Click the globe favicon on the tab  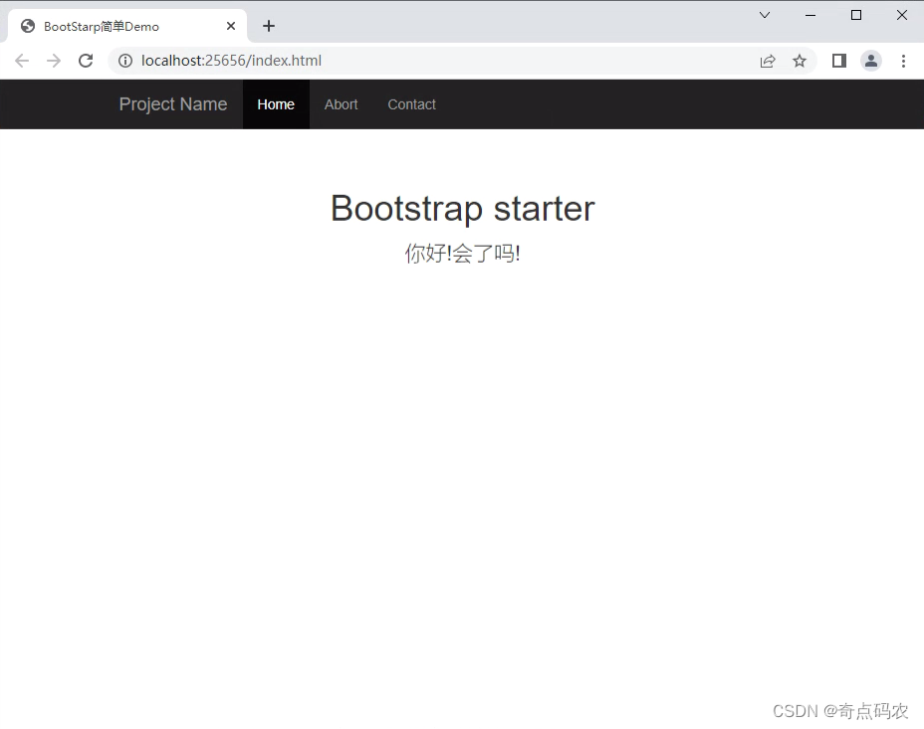click(x=28, y=26)
